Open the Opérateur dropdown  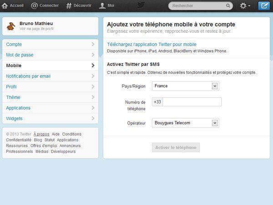pyautogui.click(x=186, y=123)
